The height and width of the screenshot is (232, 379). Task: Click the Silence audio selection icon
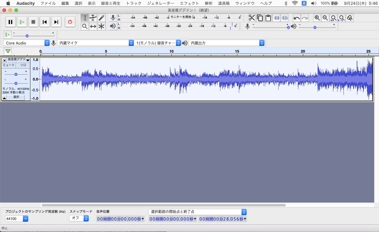[x=285, y=18]
